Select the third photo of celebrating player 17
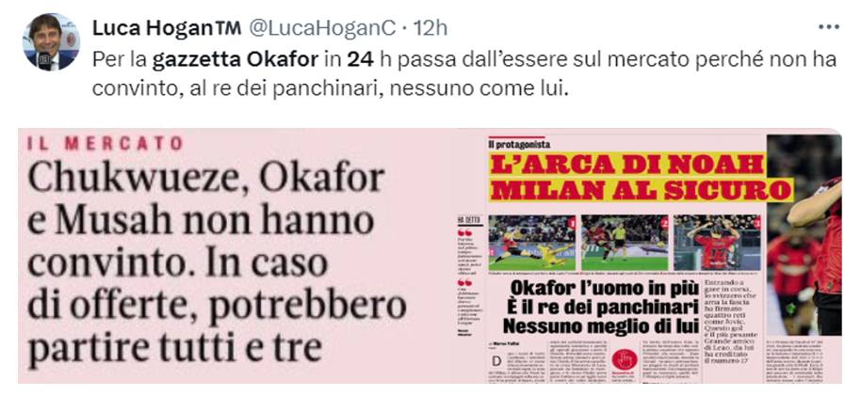 [x=717, y=242]
